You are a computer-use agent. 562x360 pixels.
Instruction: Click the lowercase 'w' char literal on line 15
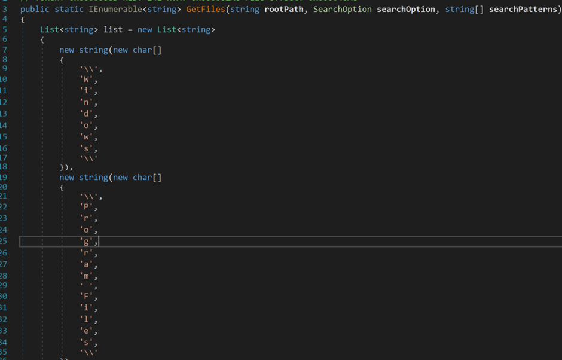point(86,137)
